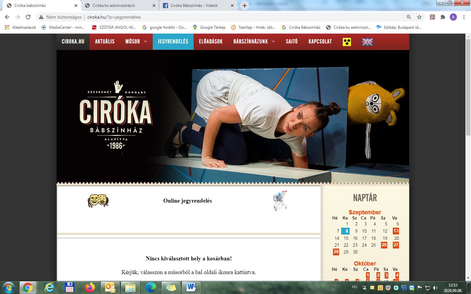Open a new browser tab
Viewport: 471px width, 294px height.
tap(245, 6)
